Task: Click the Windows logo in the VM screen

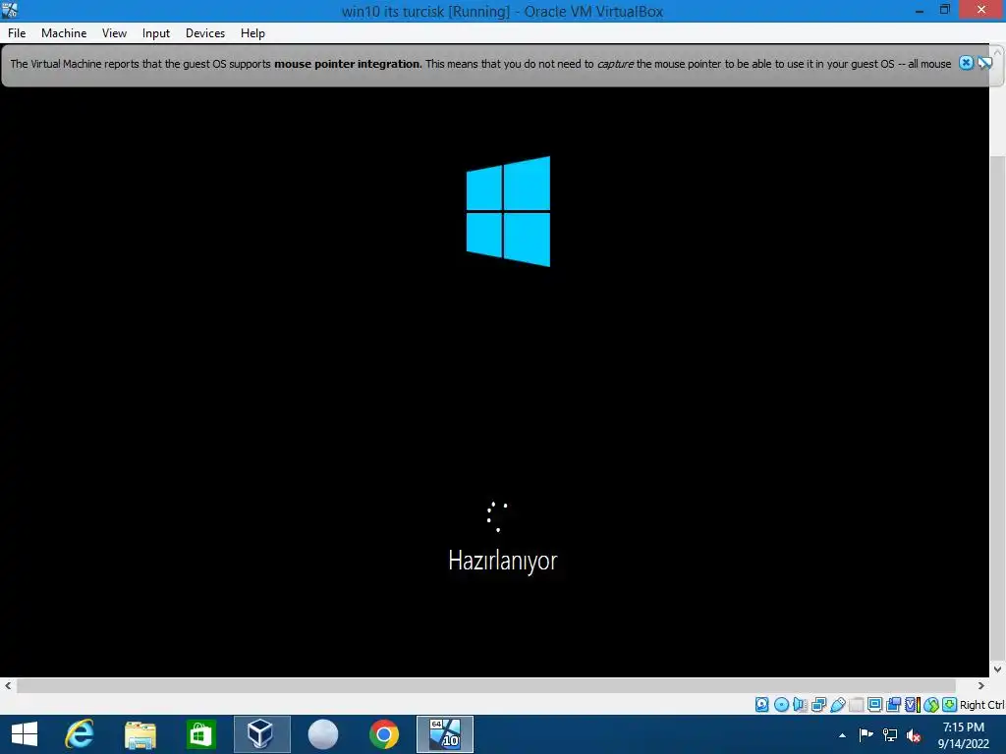Action: [x=508, y=211]
